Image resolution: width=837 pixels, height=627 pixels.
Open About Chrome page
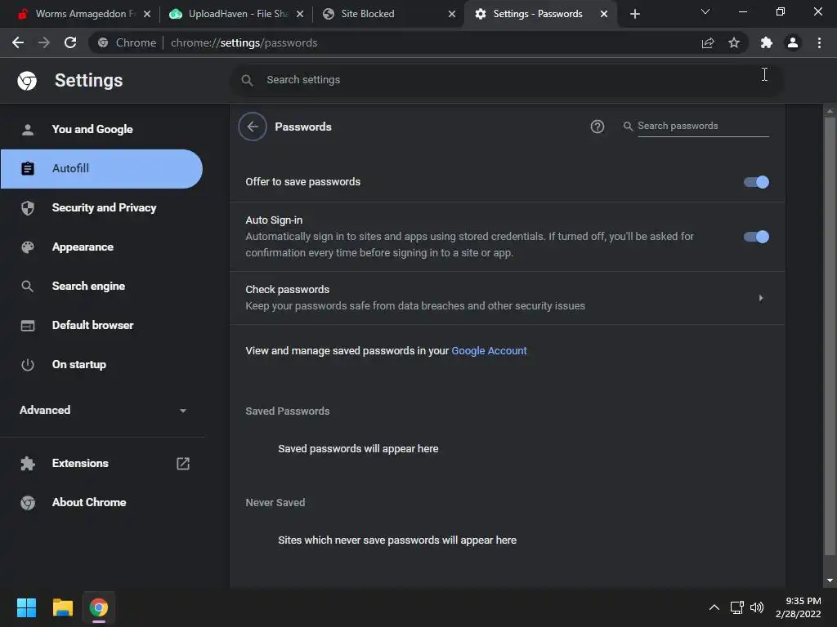[101, 502]
